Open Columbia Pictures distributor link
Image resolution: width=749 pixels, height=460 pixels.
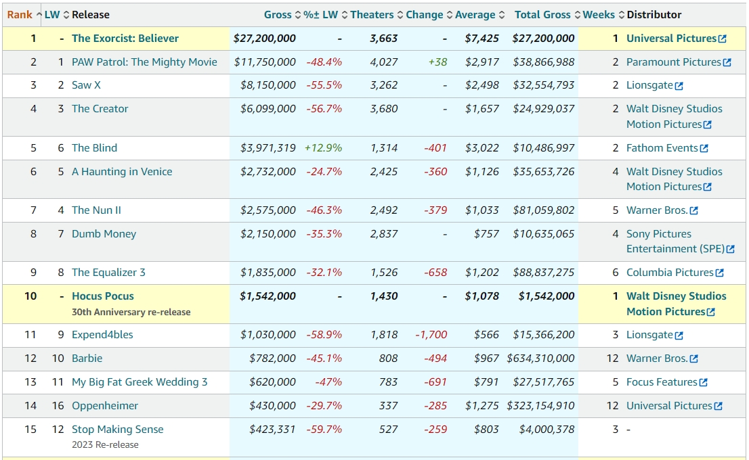click(x=670, y=273)
